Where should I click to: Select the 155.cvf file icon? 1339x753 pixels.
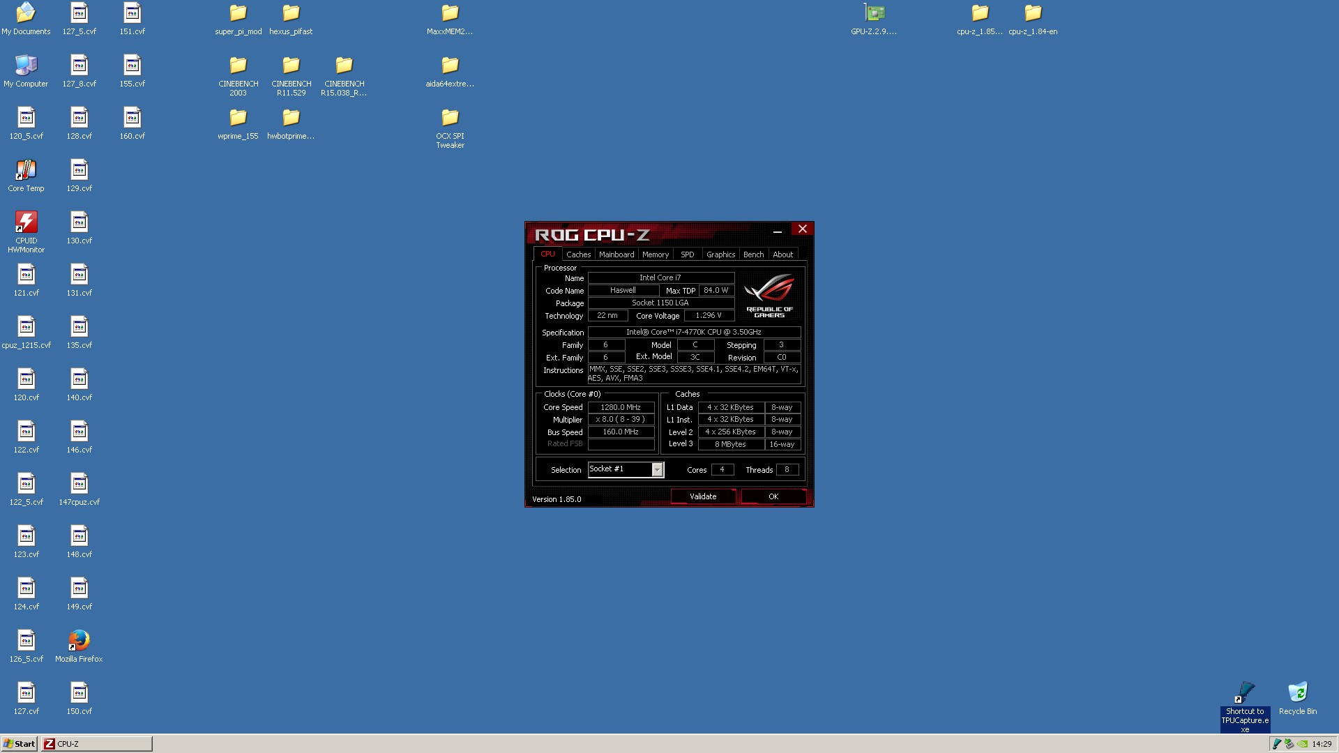132,71
